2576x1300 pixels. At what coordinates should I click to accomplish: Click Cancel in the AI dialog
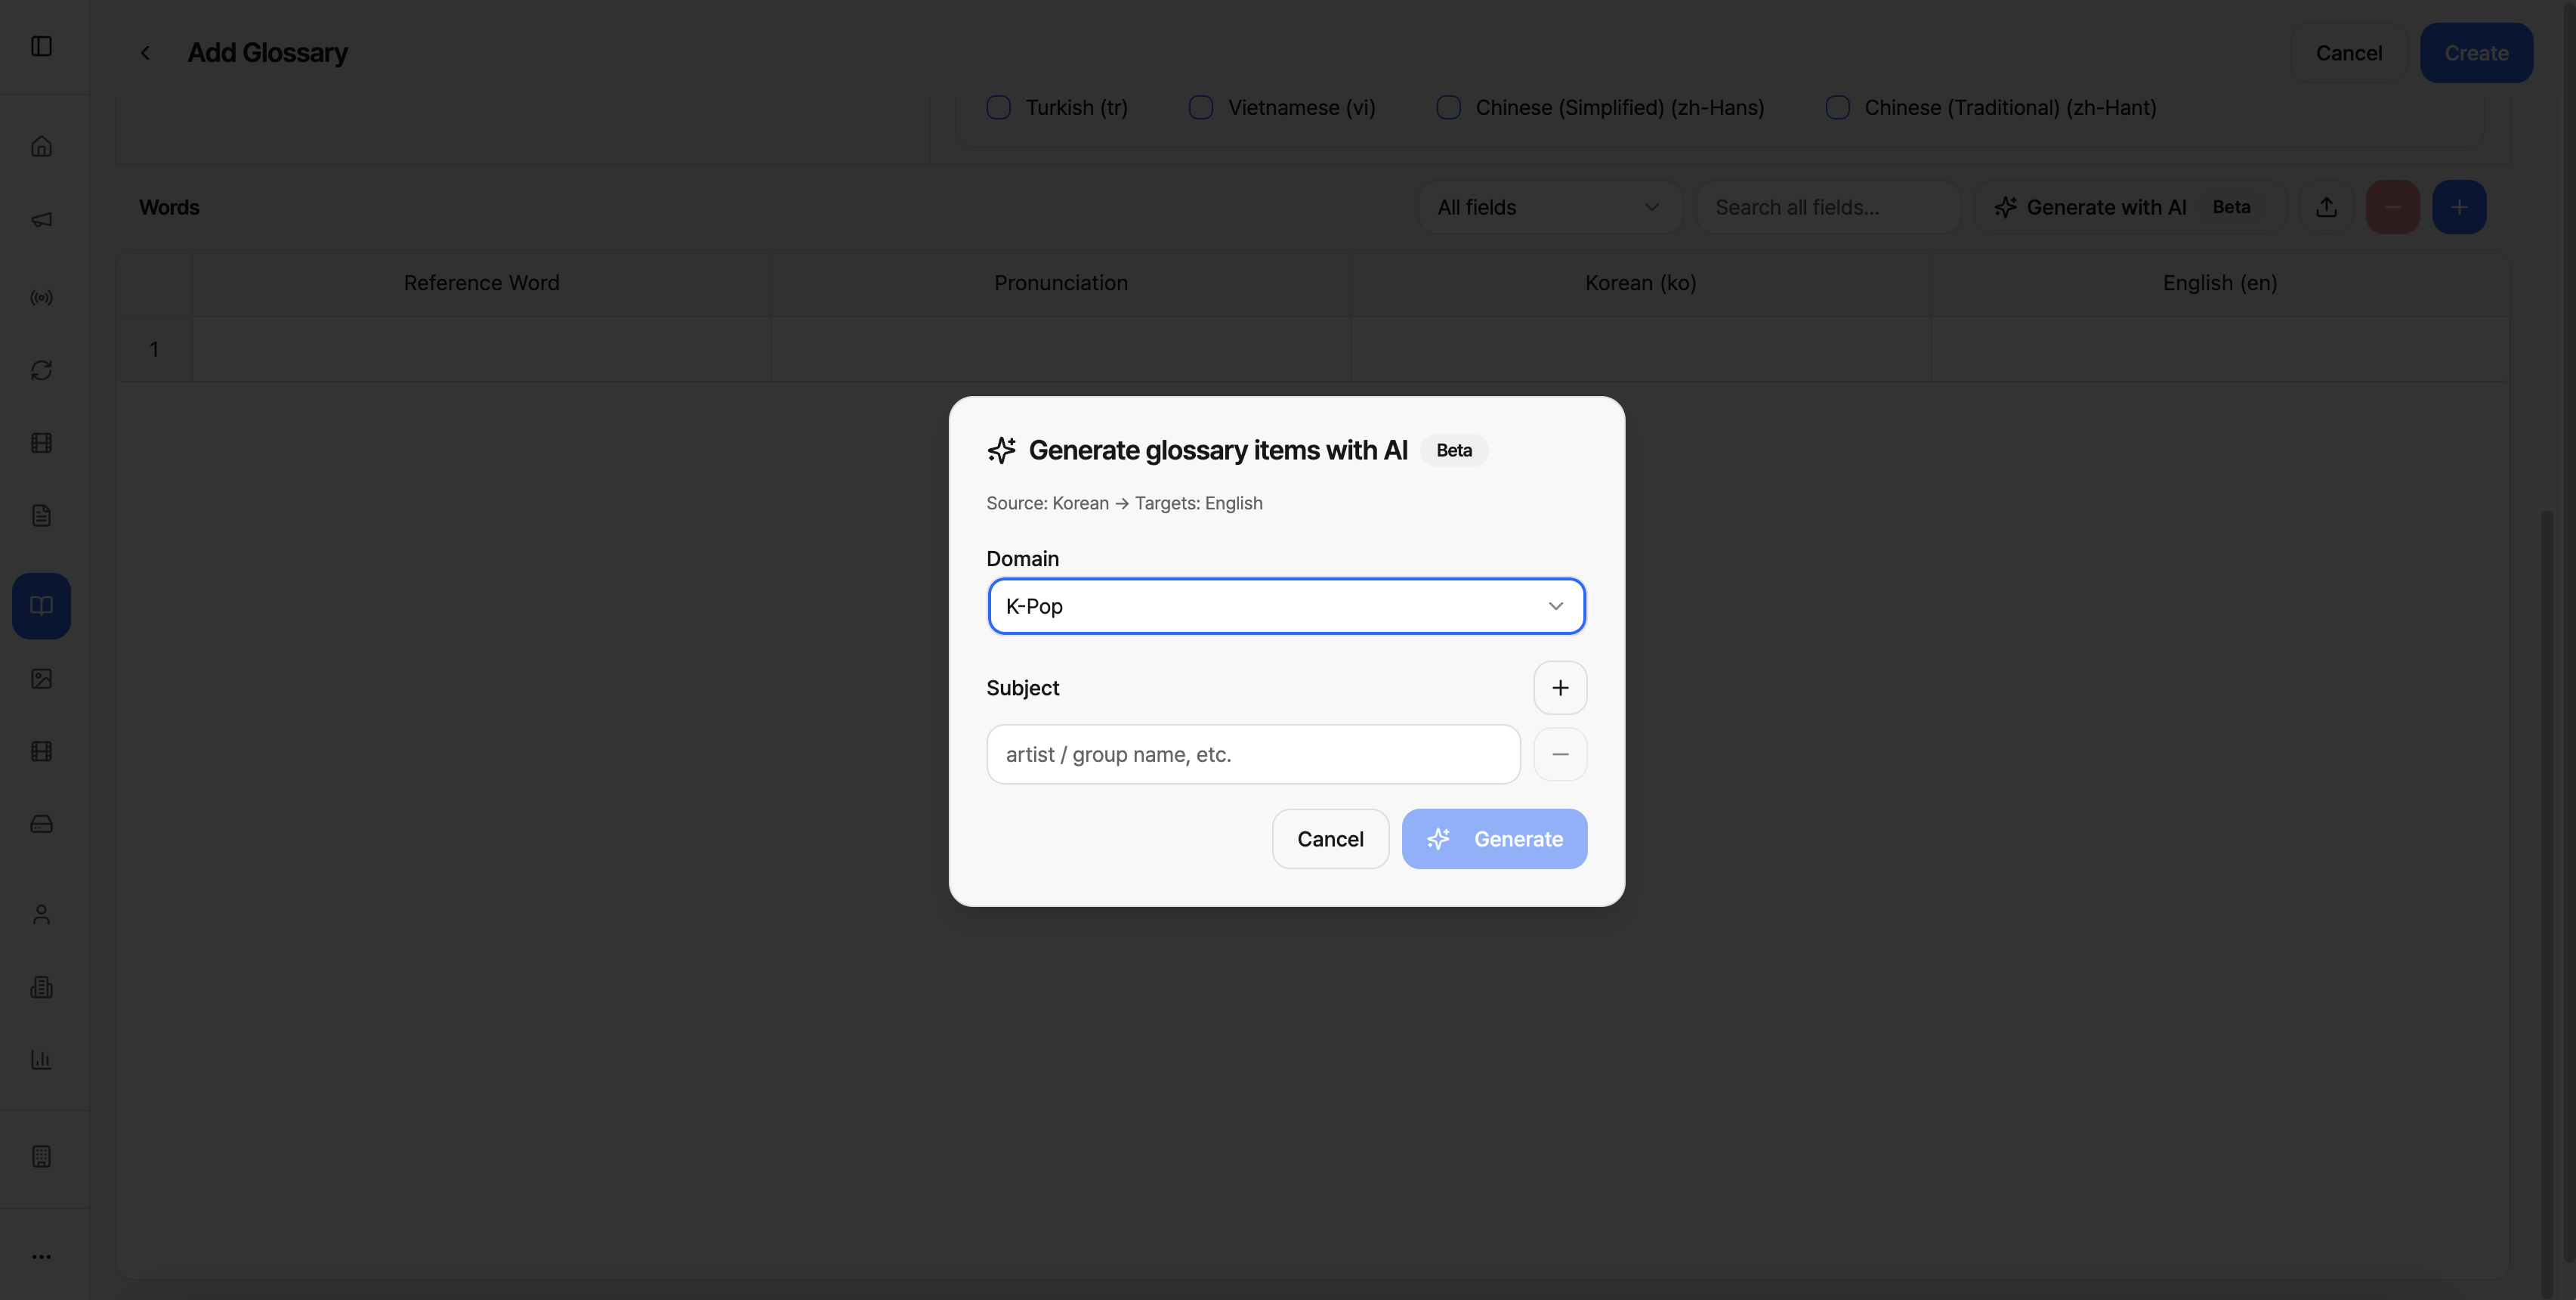tap(1330, 839)
